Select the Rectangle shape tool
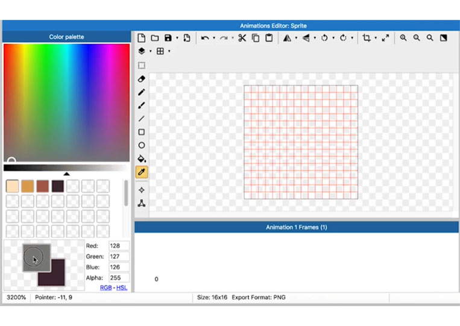 click(142, 132)
